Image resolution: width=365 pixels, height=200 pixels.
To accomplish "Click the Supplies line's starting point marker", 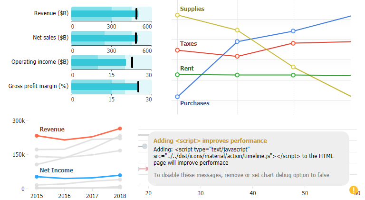I will tap(178, 15).
